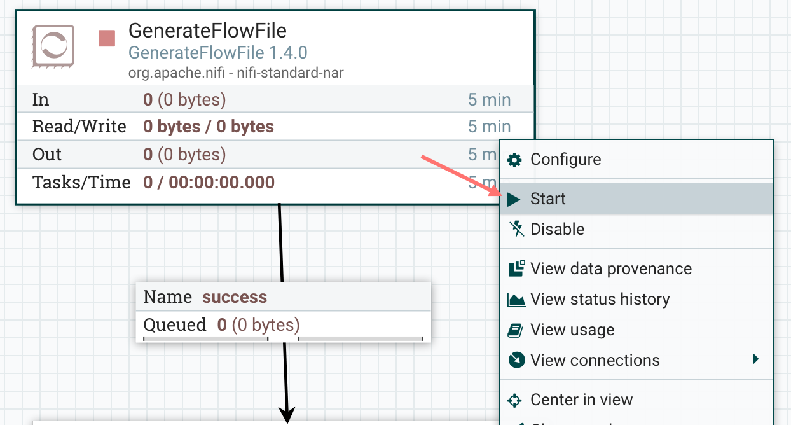
Task: Click the GenerateFlowFile 1.4.0 version text
Action: click(218, 52)
